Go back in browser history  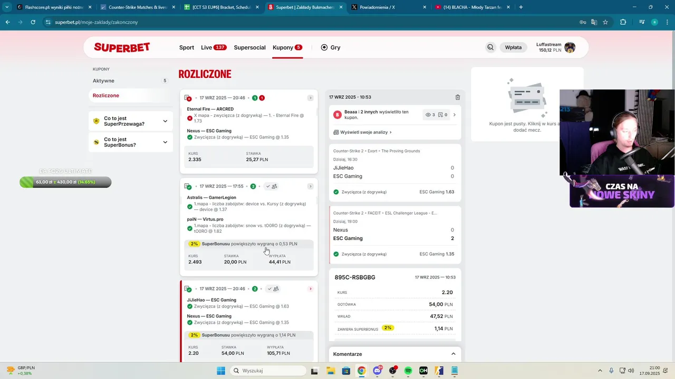[x=7, y=22]
